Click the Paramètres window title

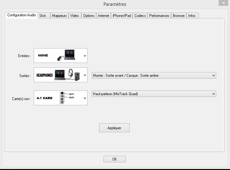[115, 4]
